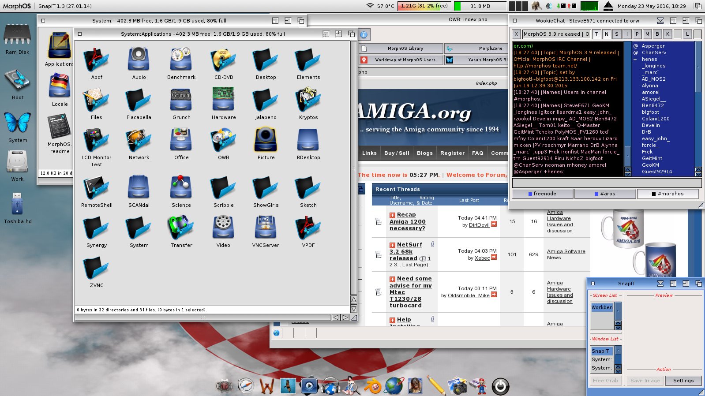The height and width of the screenshot is (396, 705).
Task: Open the Register item in Amiga.org navigation
Action: point(452,153)
